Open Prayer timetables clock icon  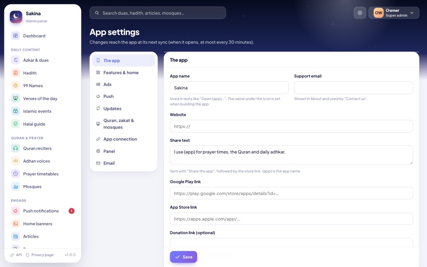[x=16, y=174]
